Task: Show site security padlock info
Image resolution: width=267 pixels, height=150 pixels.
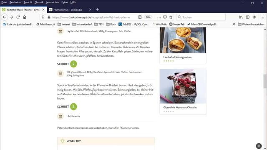Action: tap(49, 17)
